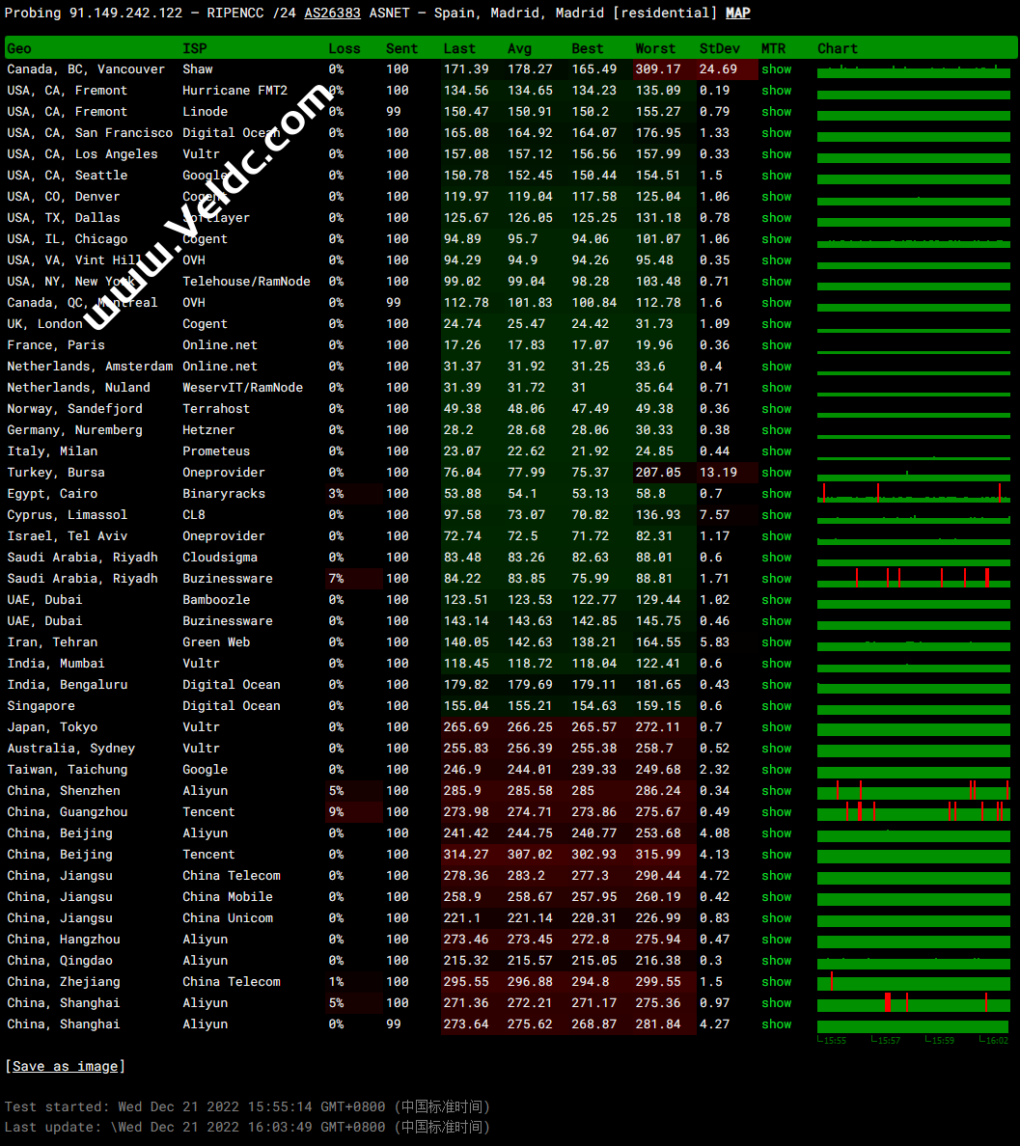Show MTR for Singapore Digital Ocean
1020x1146 pixels.
point(776,705)
